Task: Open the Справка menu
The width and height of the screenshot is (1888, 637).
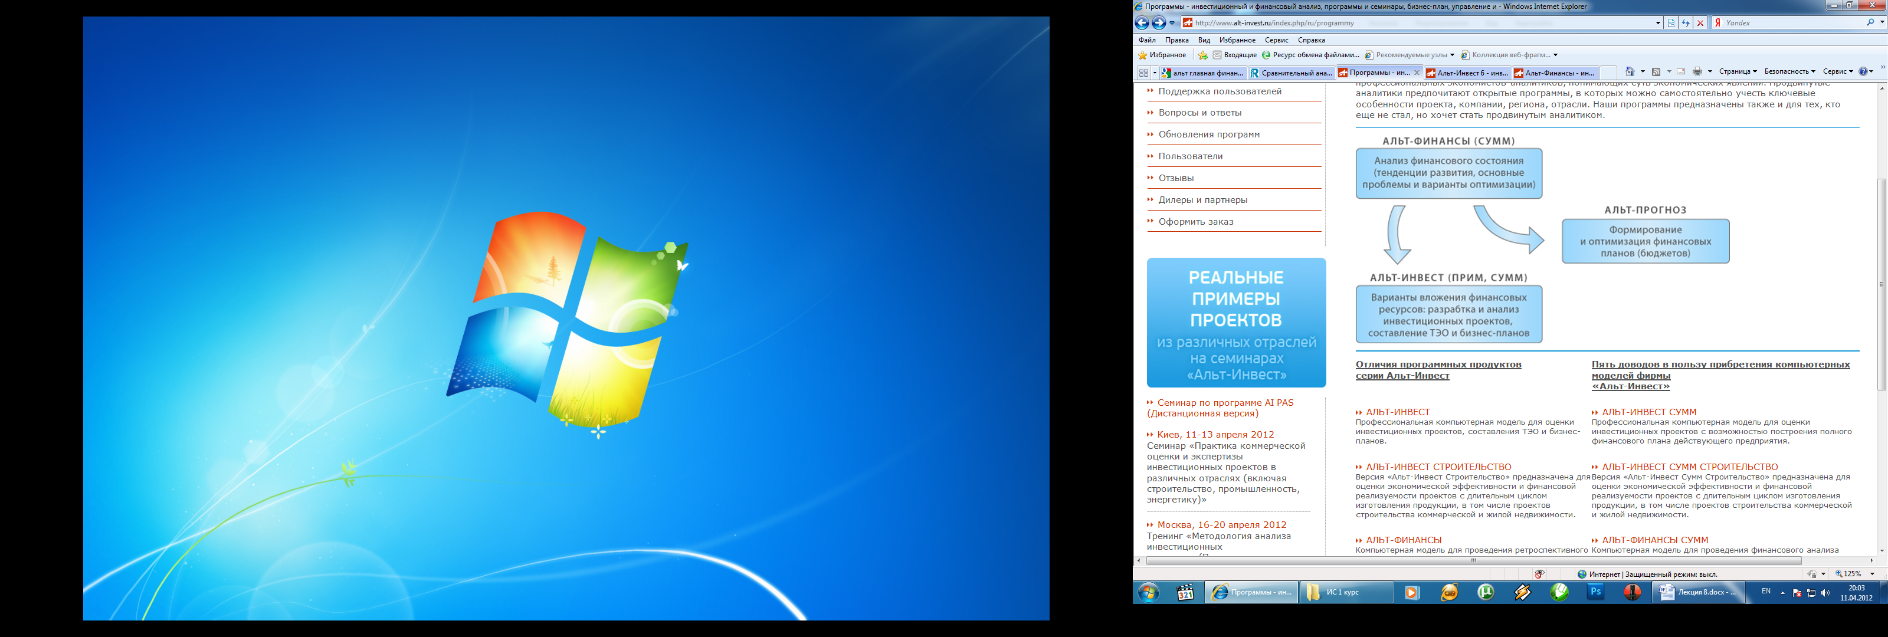Action: [x=1311, y=40]
